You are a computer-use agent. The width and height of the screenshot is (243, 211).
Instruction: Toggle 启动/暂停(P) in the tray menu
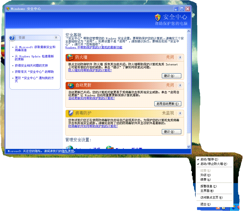[215, 159]
